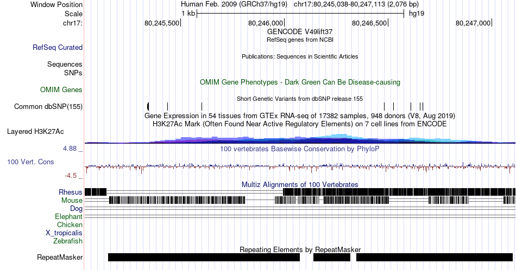Image resolution: width=516 pixels, height=270 pixels.
Task: Click the long Rhesus alignment block on right
Action: click(x=399, y=192)
